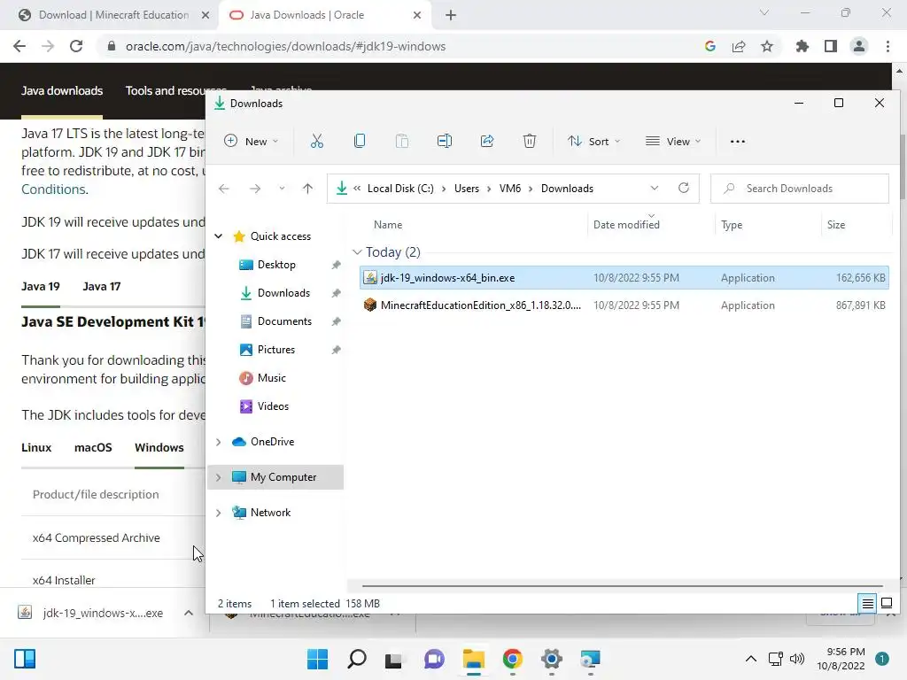Open the Chat app on the taskbar
907x680 pixels.
point(434,659)
